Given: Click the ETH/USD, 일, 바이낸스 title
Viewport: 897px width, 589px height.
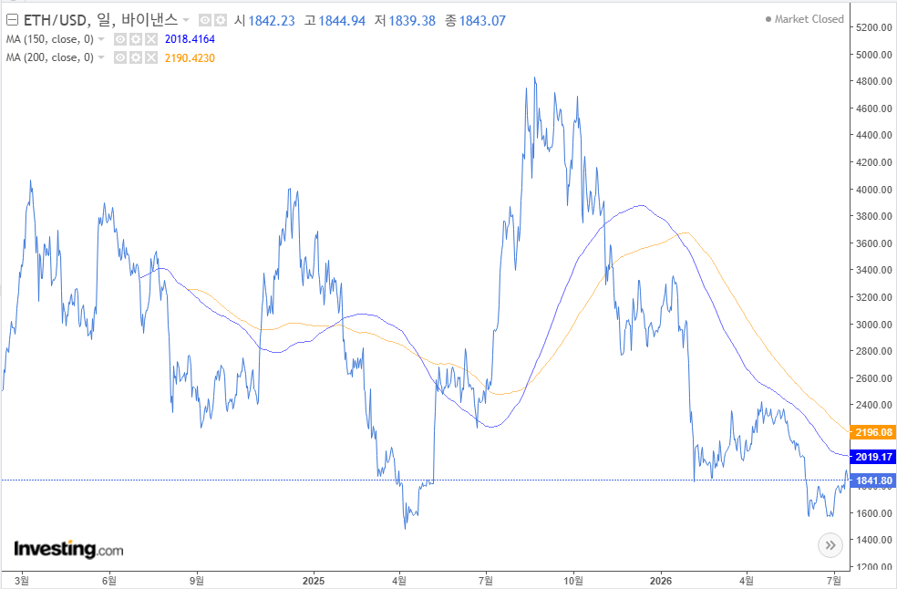Looking at the screenshot, I should click(x=100, y=21).
